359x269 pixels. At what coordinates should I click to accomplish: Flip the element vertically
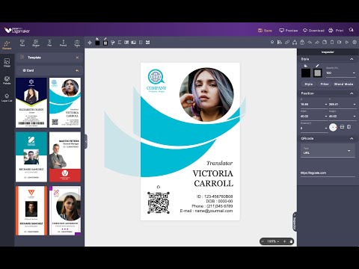tap(342, 127)
